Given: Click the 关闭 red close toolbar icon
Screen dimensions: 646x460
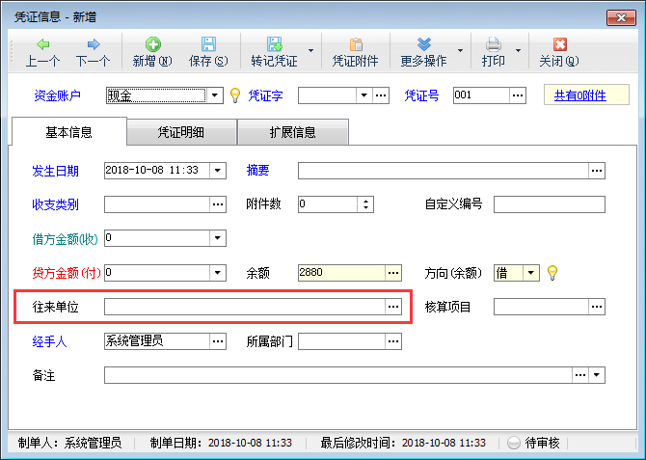Looking at the screenshot, I should point(559,44).
